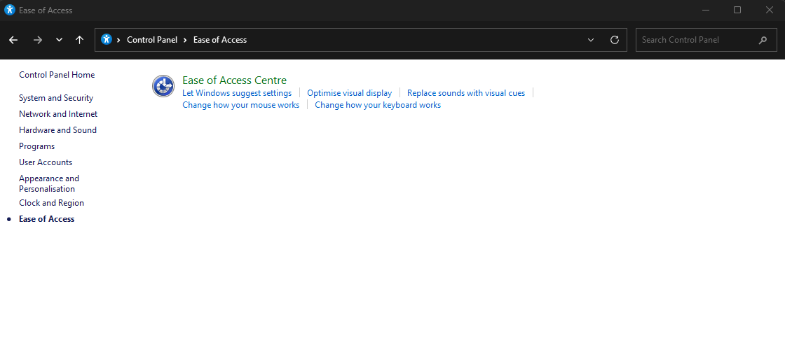Image resolution: width=785 pixels, height=359 pixels.
Task: Open Change how your mouse works
Action: (241, 105)
